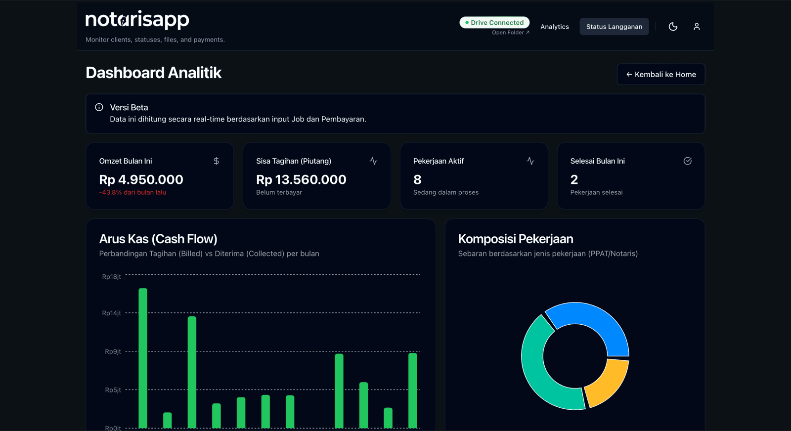The height and width of the screenshot is (431, 791).
Task: Click the Rp14jt axis label
Action: 111,313
